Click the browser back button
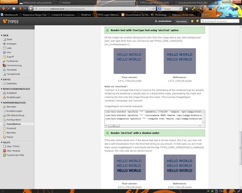The height and width of the screenshot is (193, 242). [31, 8]
